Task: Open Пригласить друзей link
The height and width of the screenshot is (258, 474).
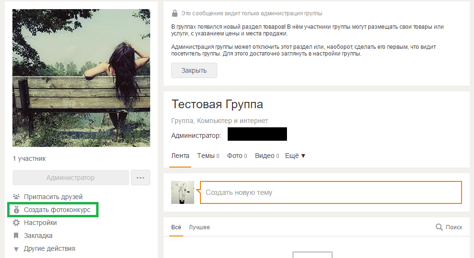Action: point(53,197)
